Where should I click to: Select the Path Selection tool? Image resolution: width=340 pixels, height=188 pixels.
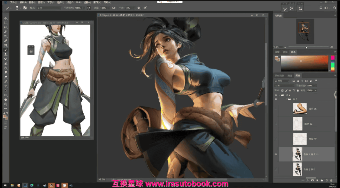6,91
